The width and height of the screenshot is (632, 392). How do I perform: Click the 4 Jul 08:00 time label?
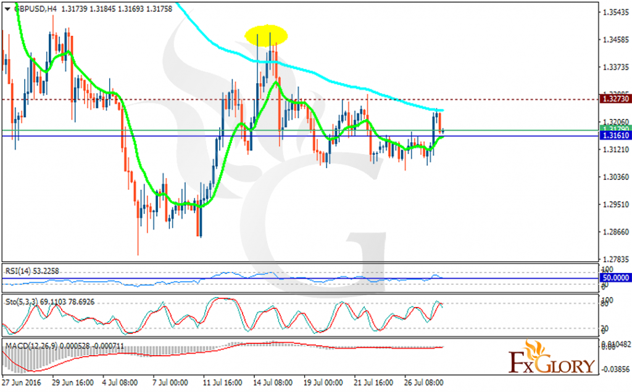point(120,382)
